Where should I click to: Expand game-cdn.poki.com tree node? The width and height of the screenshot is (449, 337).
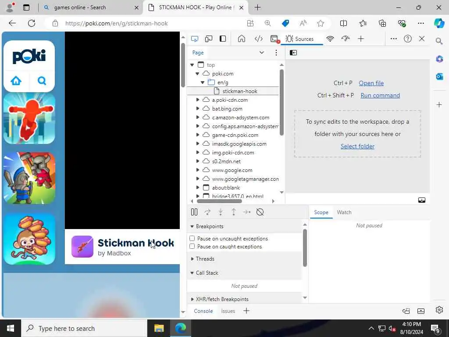coord(198,135)
